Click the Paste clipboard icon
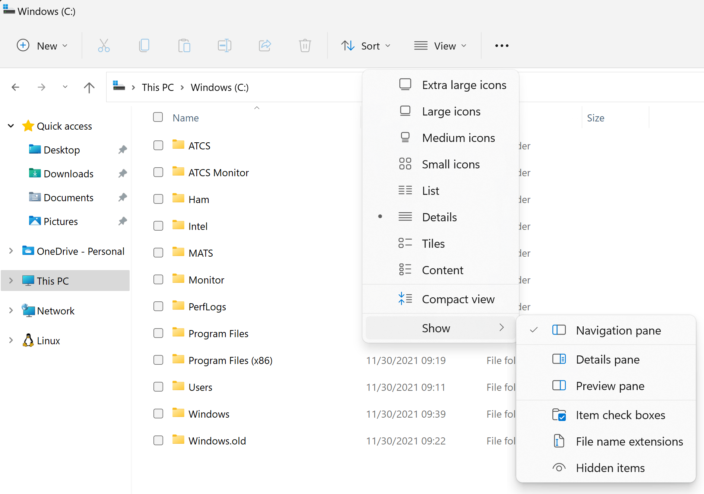704x494 pixels. [184, 46]
